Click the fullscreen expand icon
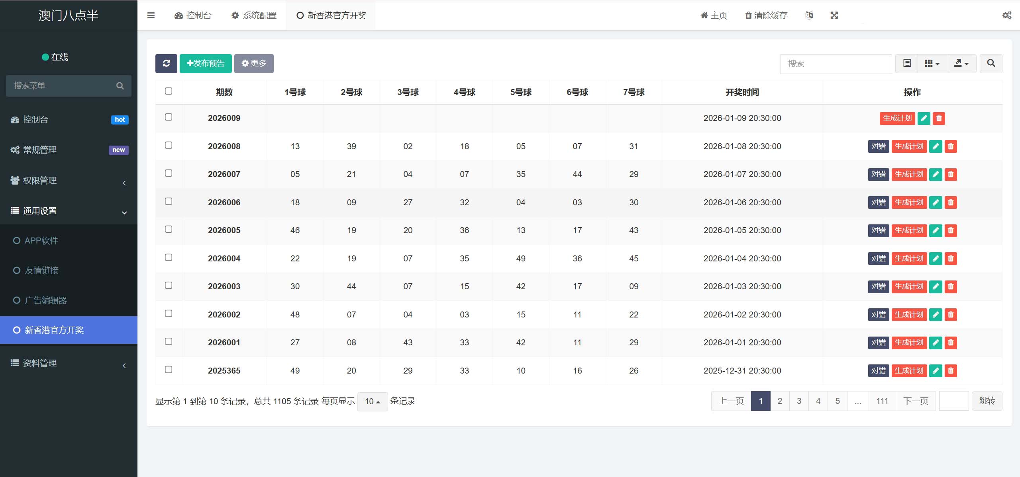This screenshot has width=1020, height=477. click(x=834, y=16)
